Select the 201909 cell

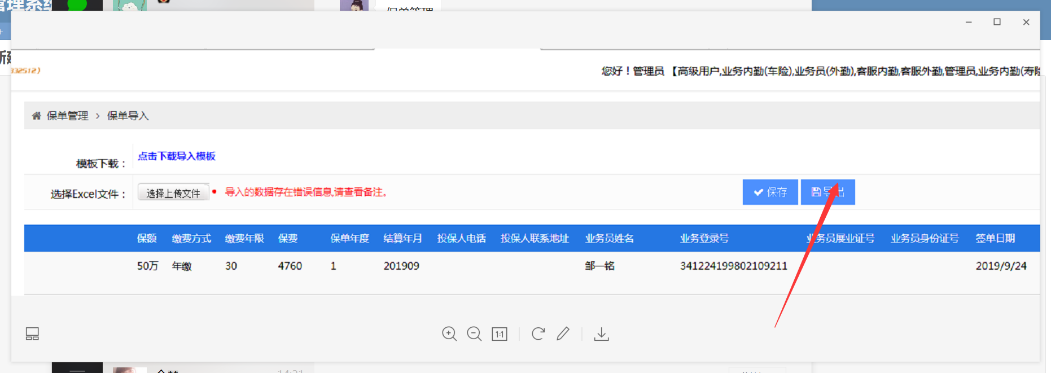pos(401,266)
